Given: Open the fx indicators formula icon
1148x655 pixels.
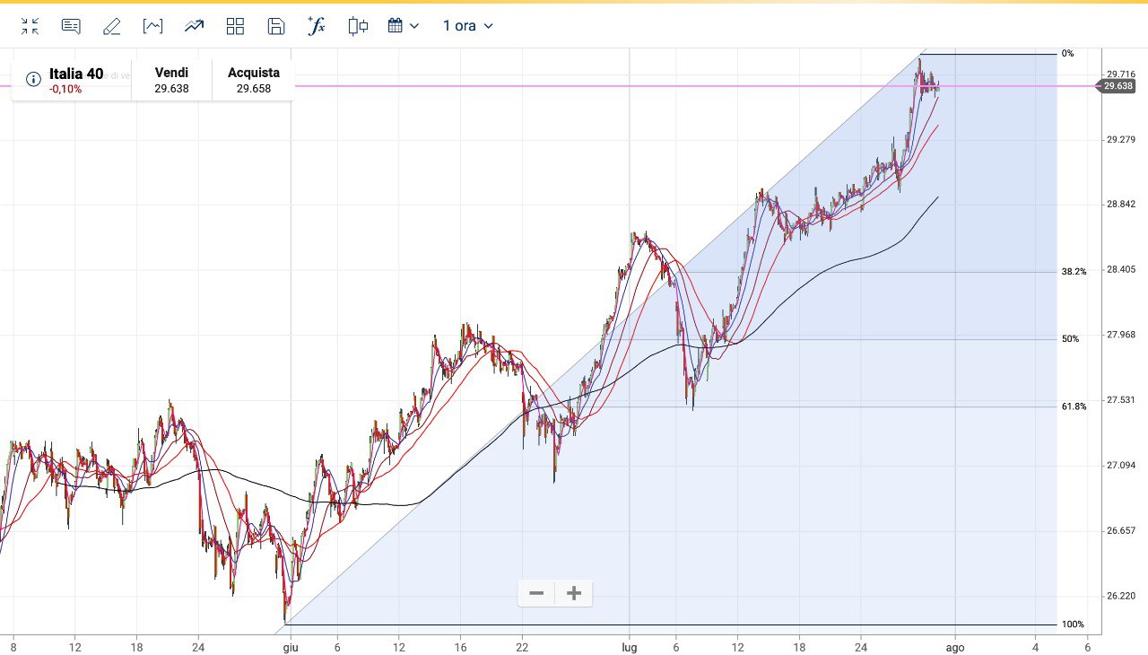Looking at the screenshot, I should (317, 25).
